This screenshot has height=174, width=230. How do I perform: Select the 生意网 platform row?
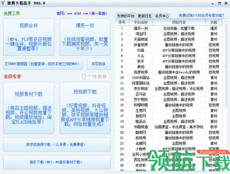(x=168, y=111)
